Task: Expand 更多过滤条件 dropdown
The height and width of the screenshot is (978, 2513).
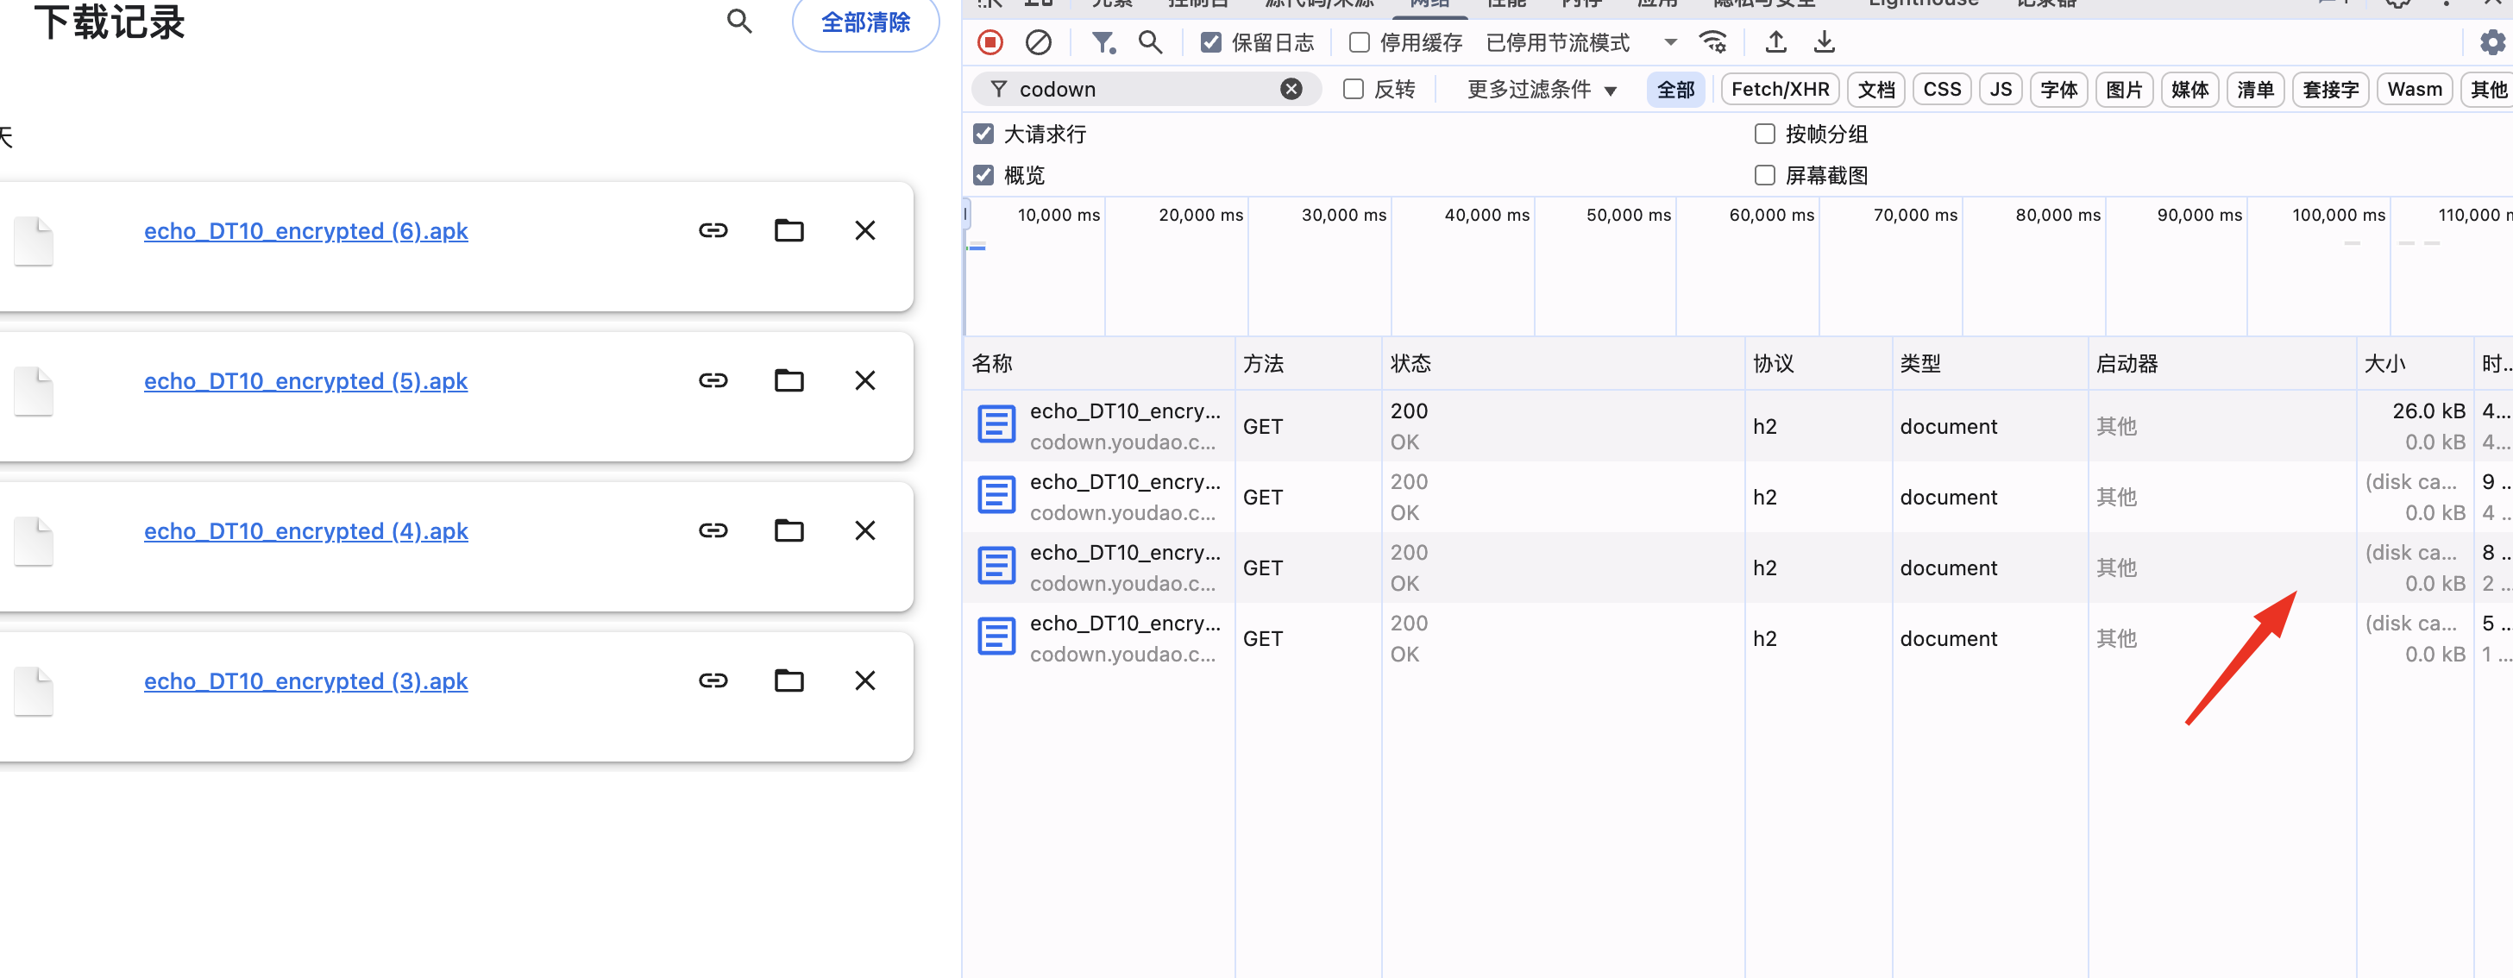Action: coord(1542,89)
